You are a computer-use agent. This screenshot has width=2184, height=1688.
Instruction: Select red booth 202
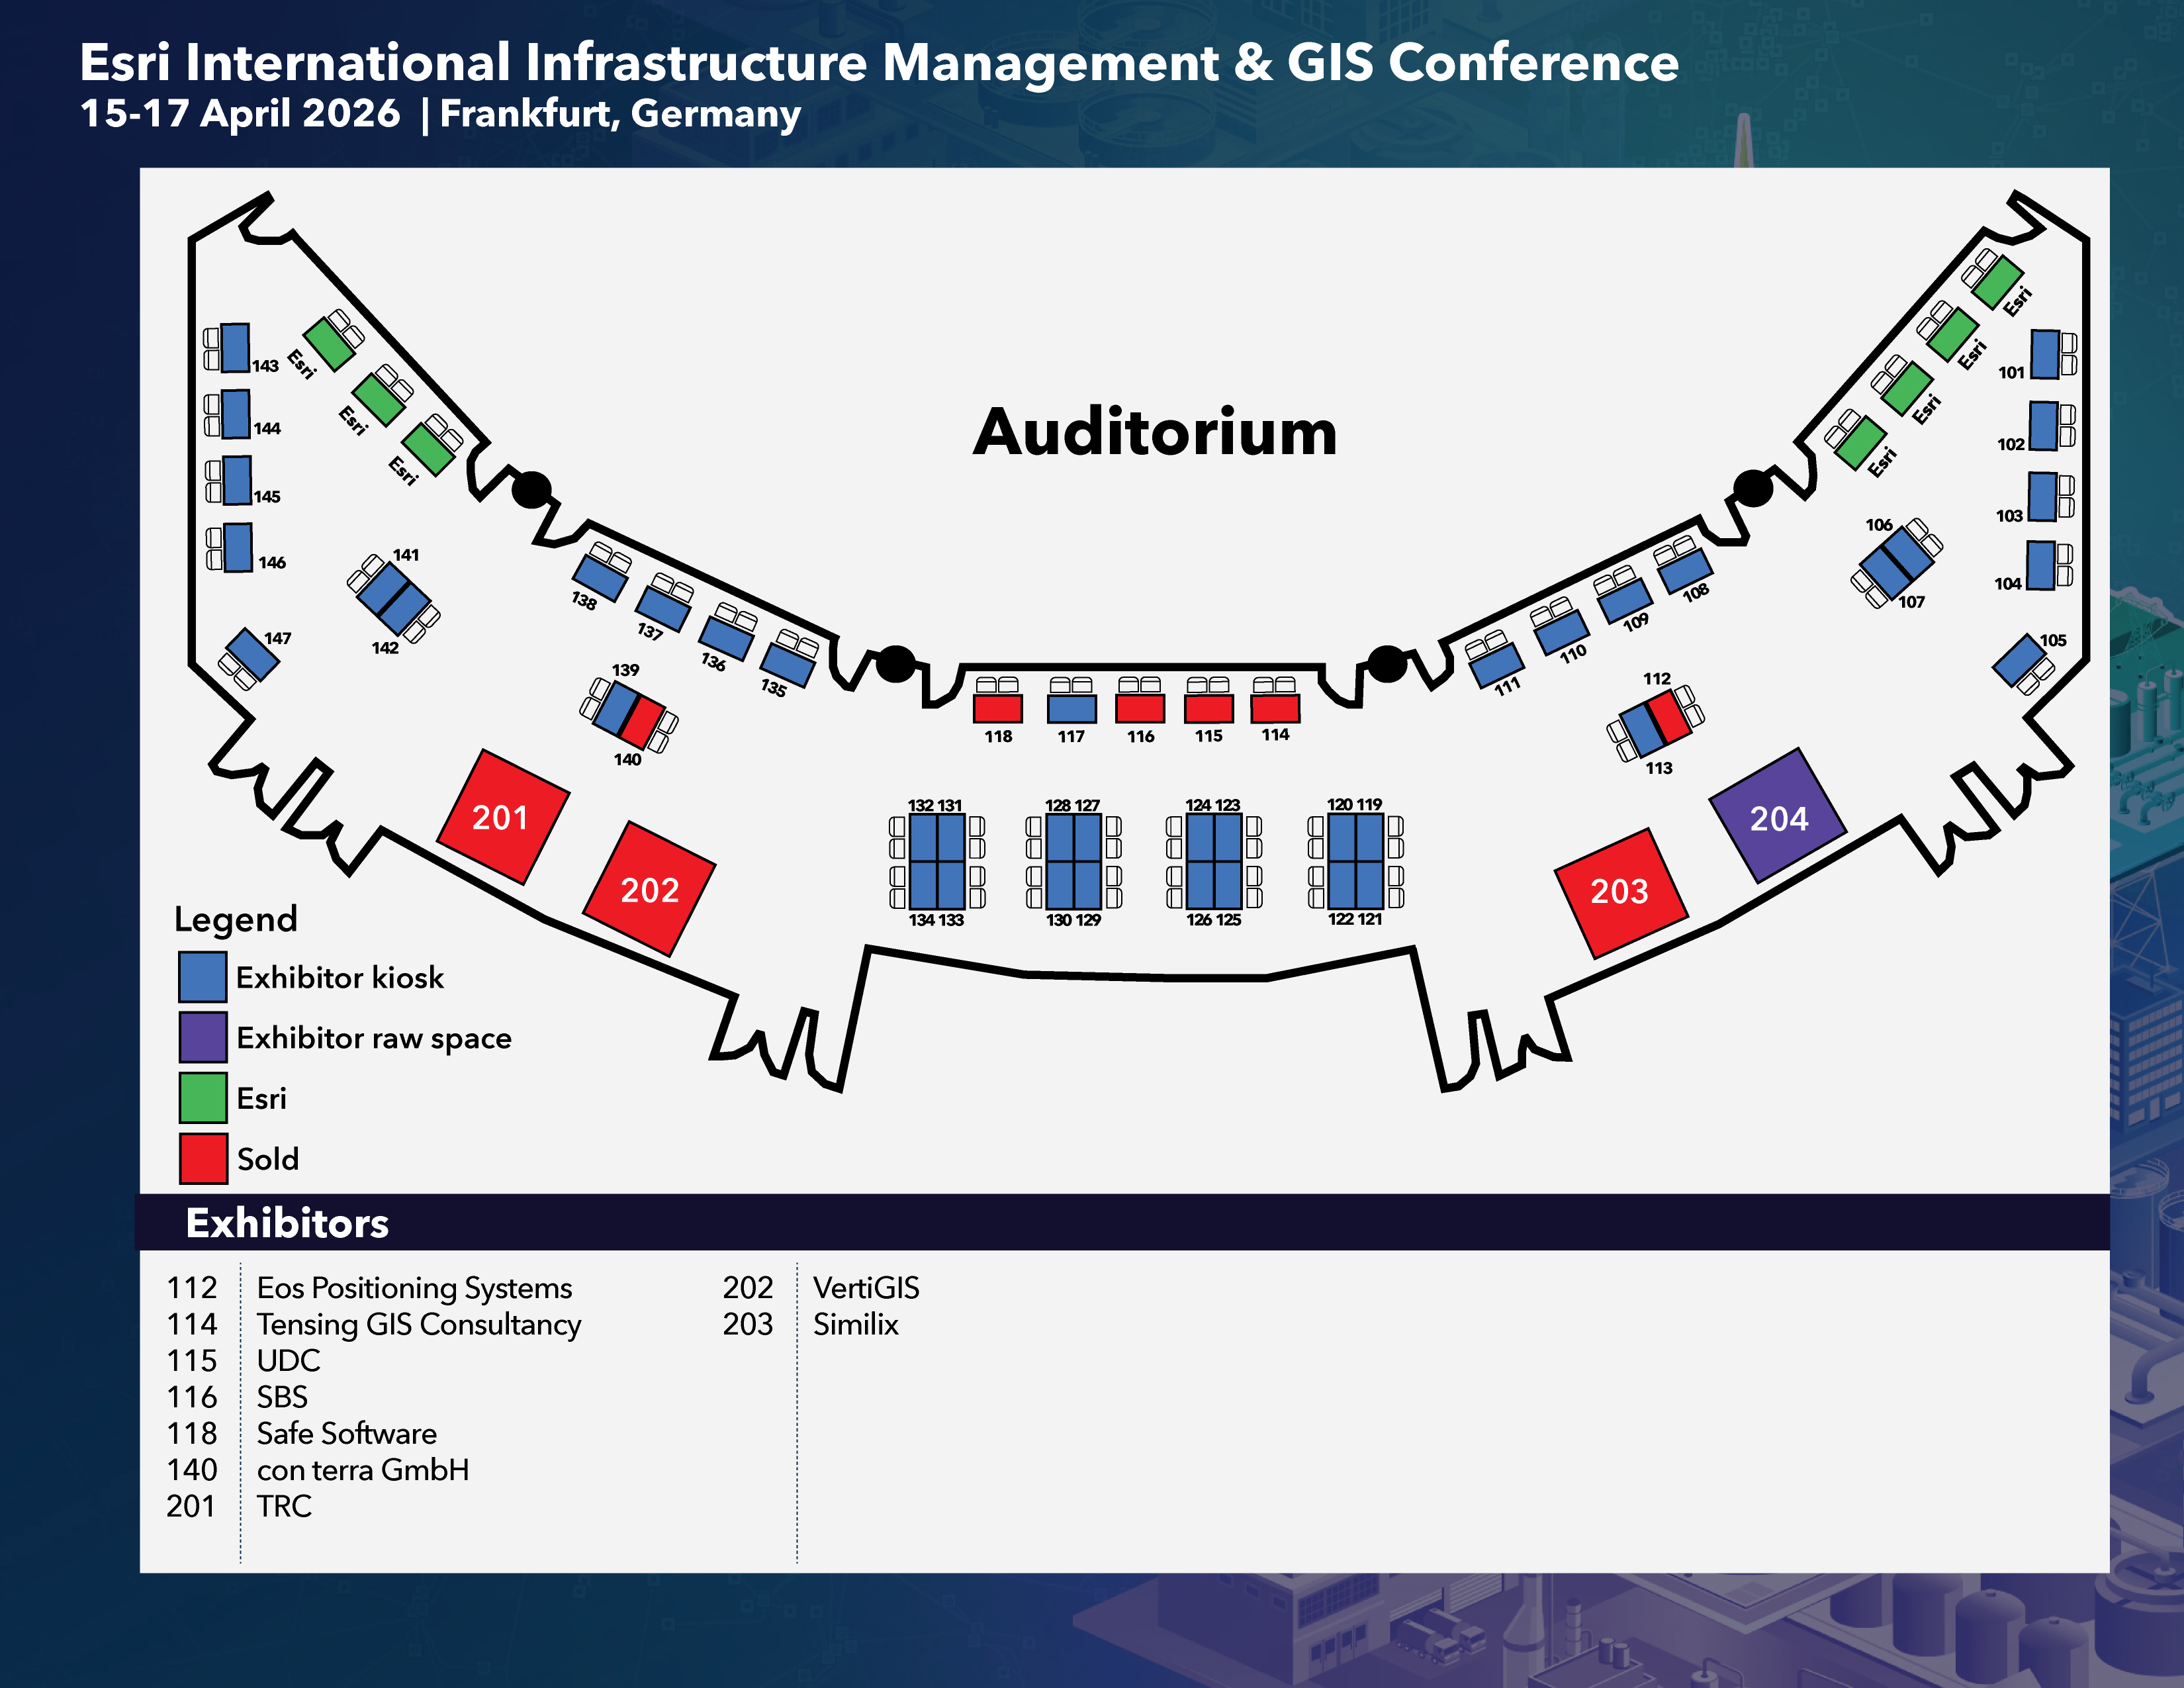point(649,889)
